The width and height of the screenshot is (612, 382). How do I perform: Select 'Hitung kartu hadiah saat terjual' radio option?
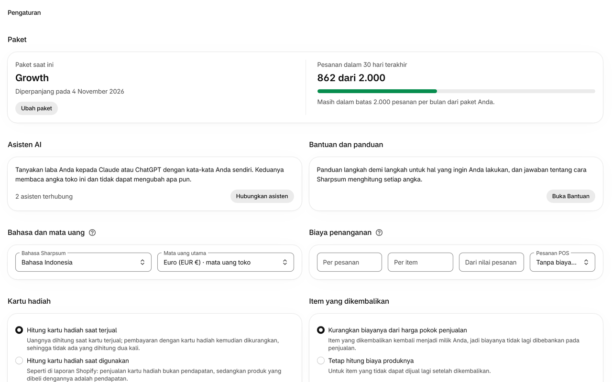pyautogui.click(x=19, y=330)
